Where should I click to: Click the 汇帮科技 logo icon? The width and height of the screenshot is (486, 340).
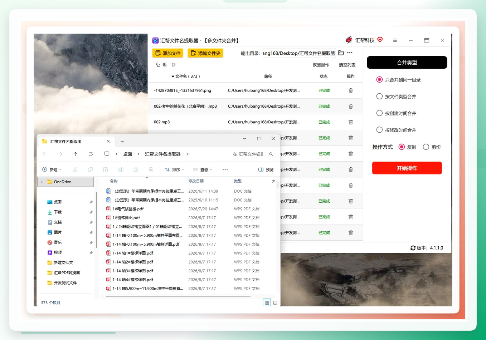[x=349, y=40]
